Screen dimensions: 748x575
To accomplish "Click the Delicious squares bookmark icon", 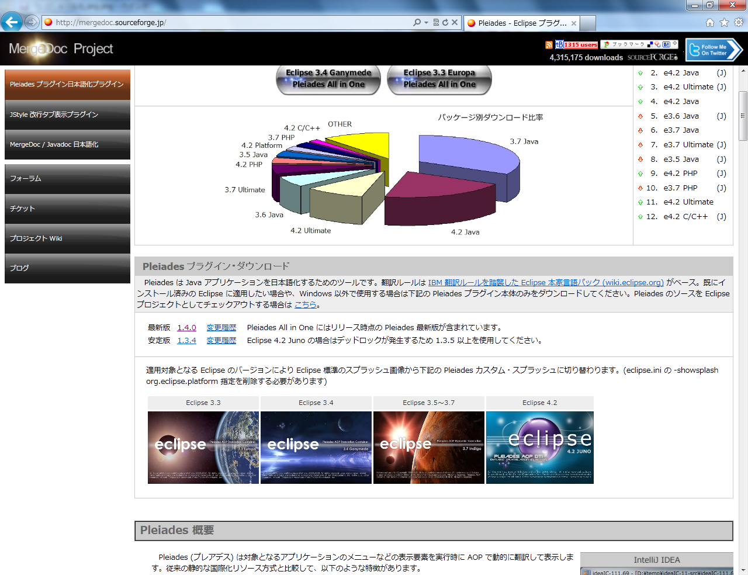I will [650, 44].
